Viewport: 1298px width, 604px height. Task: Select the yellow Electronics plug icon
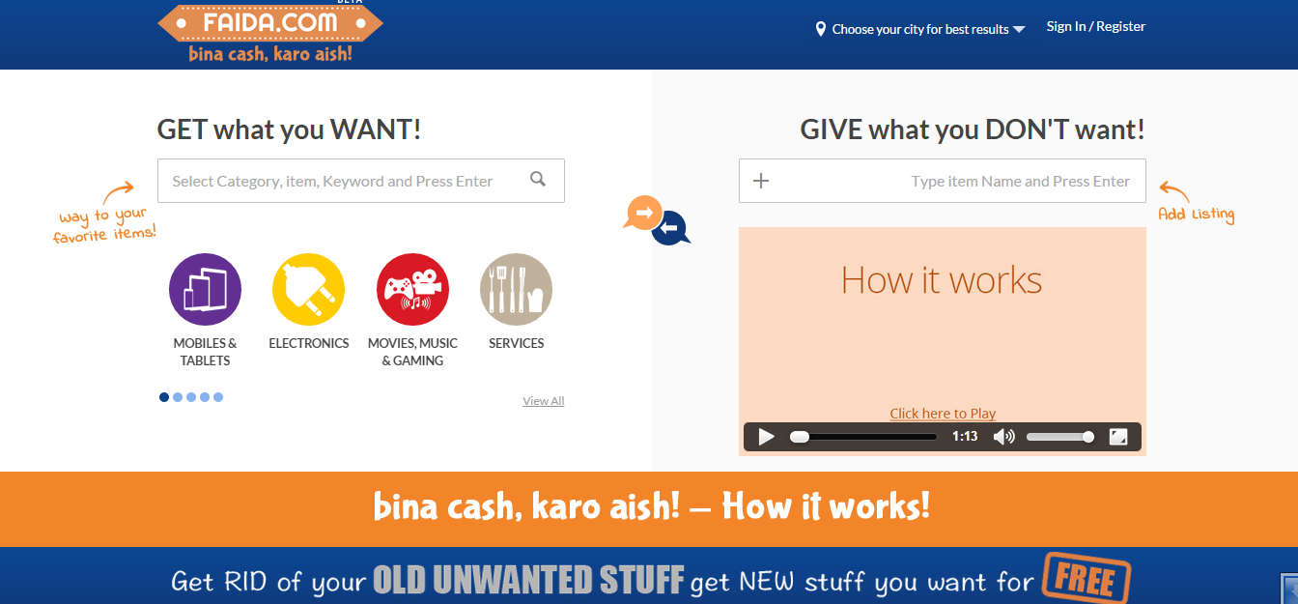coord(308,289)
